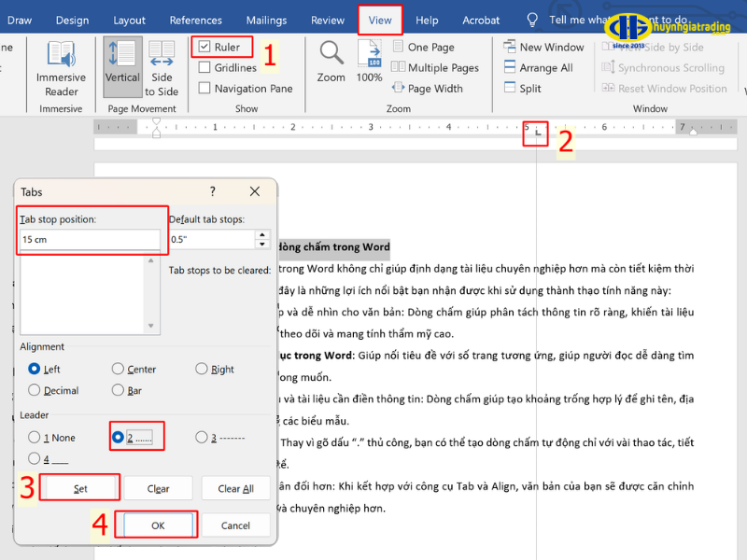Viewport: 747px width, 560px height.
Task: Select underline leader option 4
Action: click(x=35, y=458)
